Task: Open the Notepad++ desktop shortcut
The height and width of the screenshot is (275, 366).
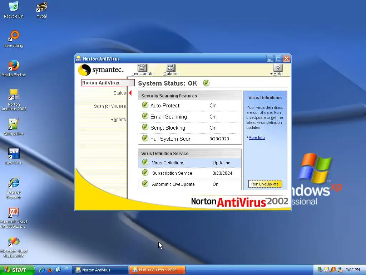Action: coord(14,127)
